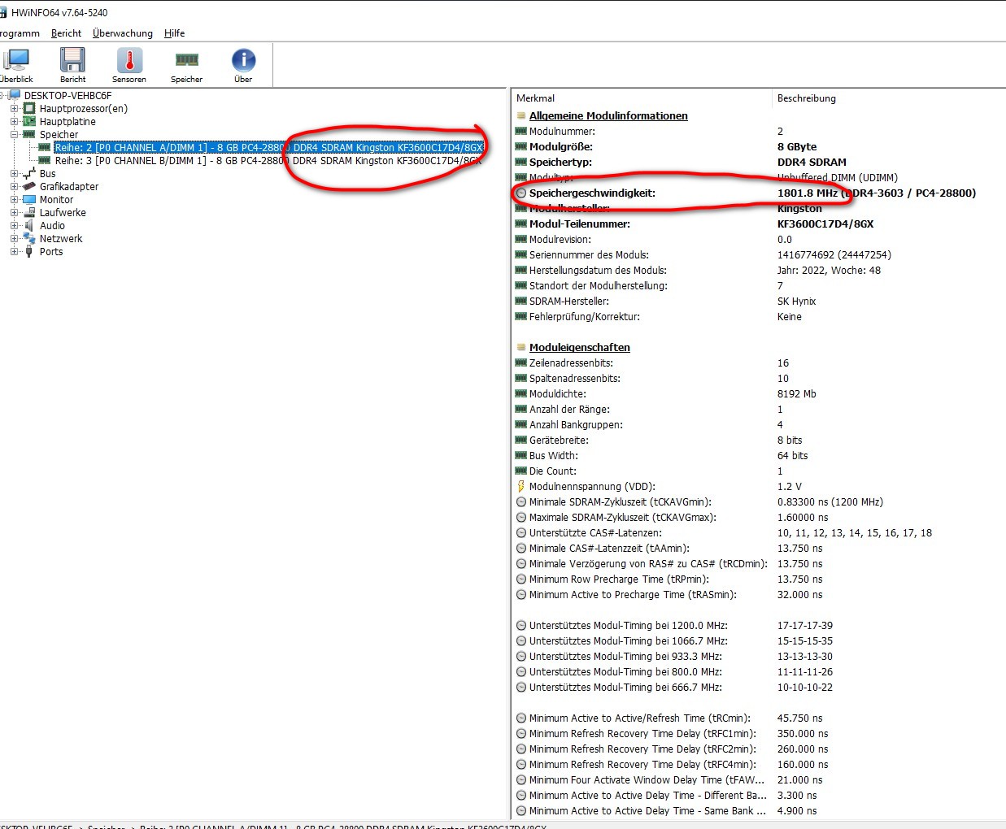The width and height of the screenshot is (1006, 829).
Task: Click the Ports plug icon
Action: (x=29, y=251)
